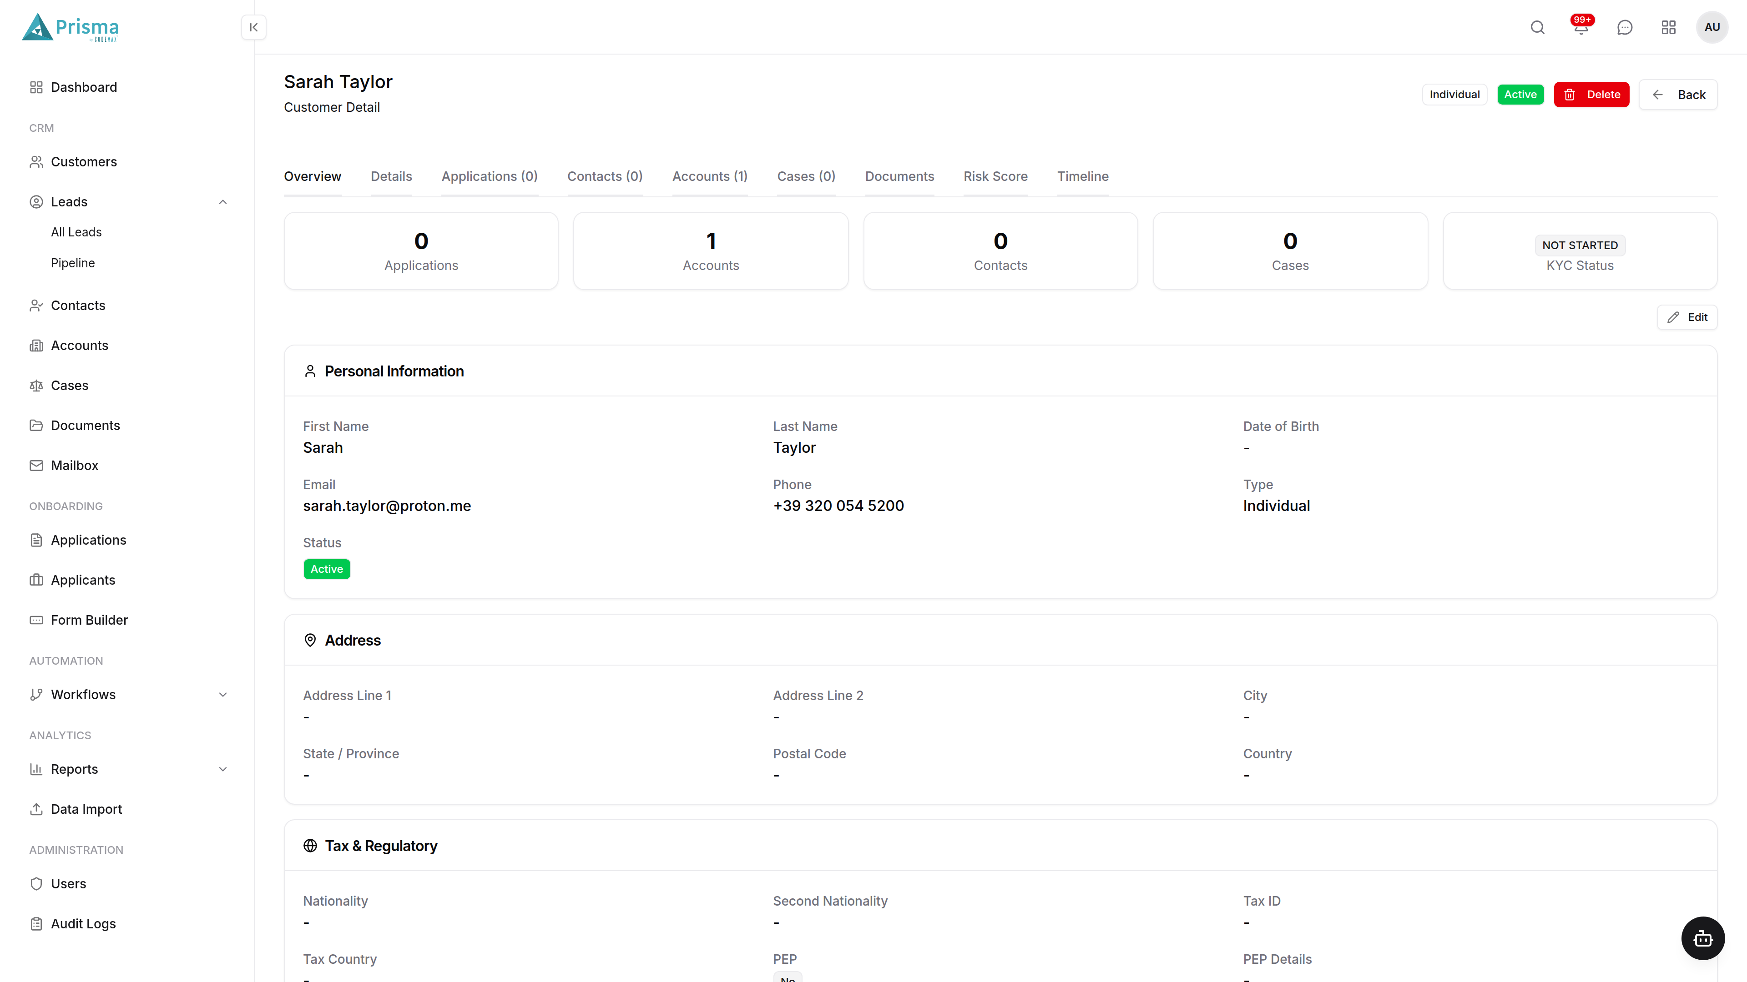This screenshot has width=1747, height=982.
Task: Click the 0 Contacts summary card
Action: click(x=1000, y=251)
